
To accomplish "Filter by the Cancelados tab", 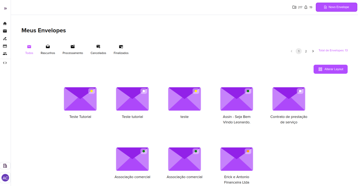I will (x=98, y=49).
